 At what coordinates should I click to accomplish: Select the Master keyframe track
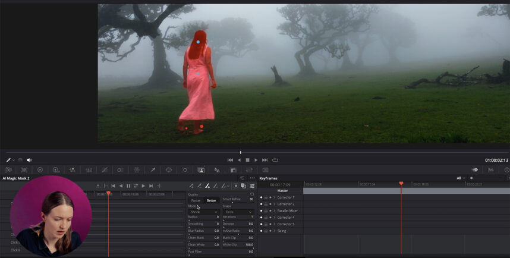[283, 191]
